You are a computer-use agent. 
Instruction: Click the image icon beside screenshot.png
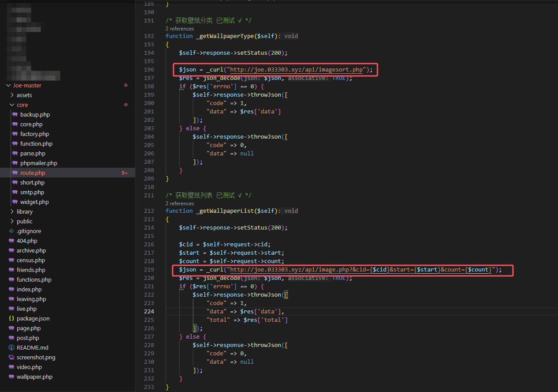click(x=12, y=357)
